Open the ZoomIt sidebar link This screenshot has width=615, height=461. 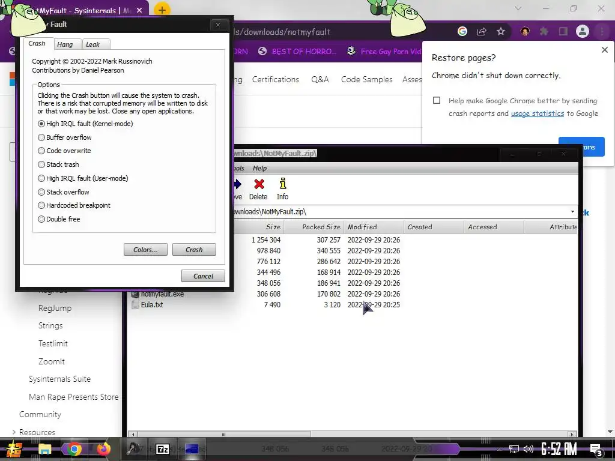coord(52,361)
